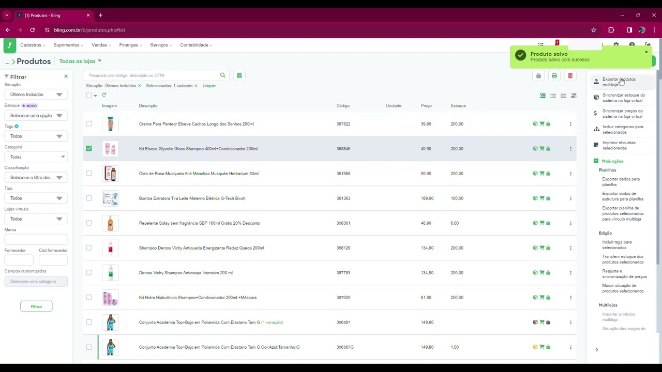Check the Shampoo Dercos Vichy Antiqueda checkbox

[x=89, y=248]
